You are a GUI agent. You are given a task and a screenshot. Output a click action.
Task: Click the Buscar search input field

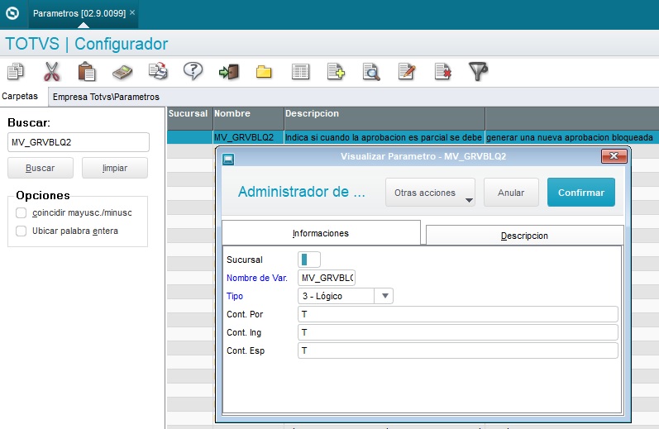(x=79, y=142)
